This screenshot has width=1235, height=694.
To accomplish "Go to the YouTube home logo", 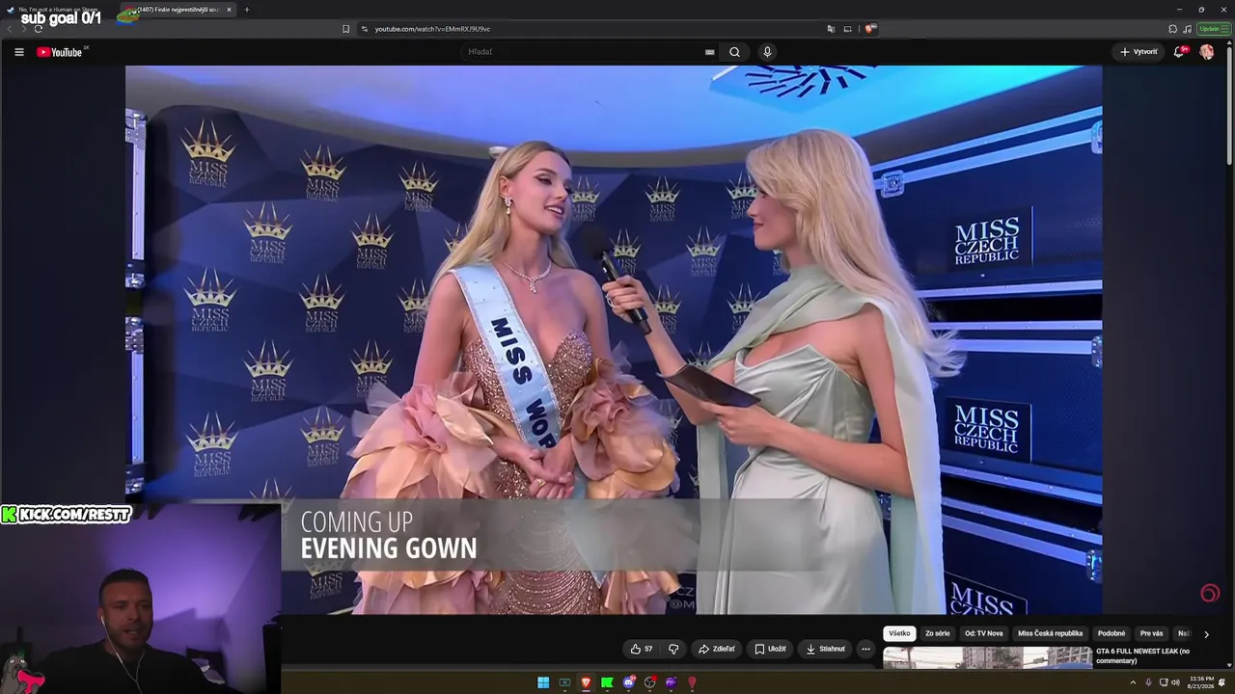I will (x=60, y=52).
